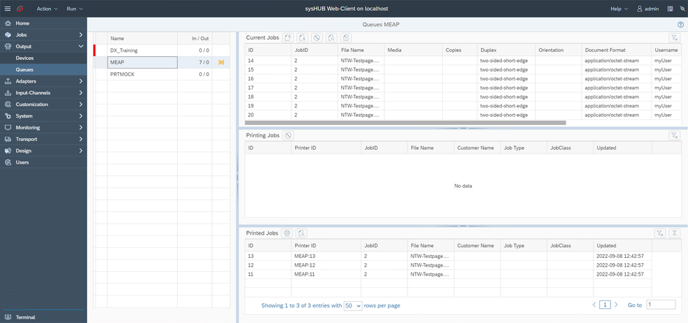Image resolution: width=688 pixels, height=323 pixels.
Task: Select printed job MEAP:11 row
Action: click(448, 274)
